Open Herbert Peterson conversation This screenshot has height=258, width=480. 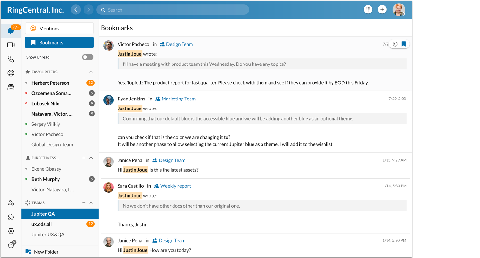pyautogui.click(x=50, y=83)
